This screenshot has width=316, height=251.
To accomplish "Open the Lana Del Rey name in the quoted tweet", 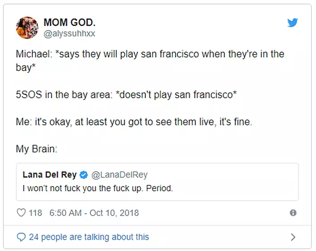I will tap(49, 175).
